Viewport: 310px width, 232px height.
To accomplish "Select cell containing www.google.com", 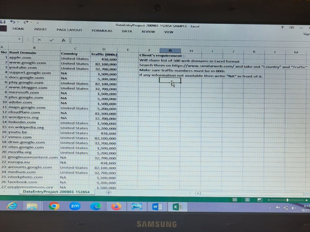I will [34, 63].
